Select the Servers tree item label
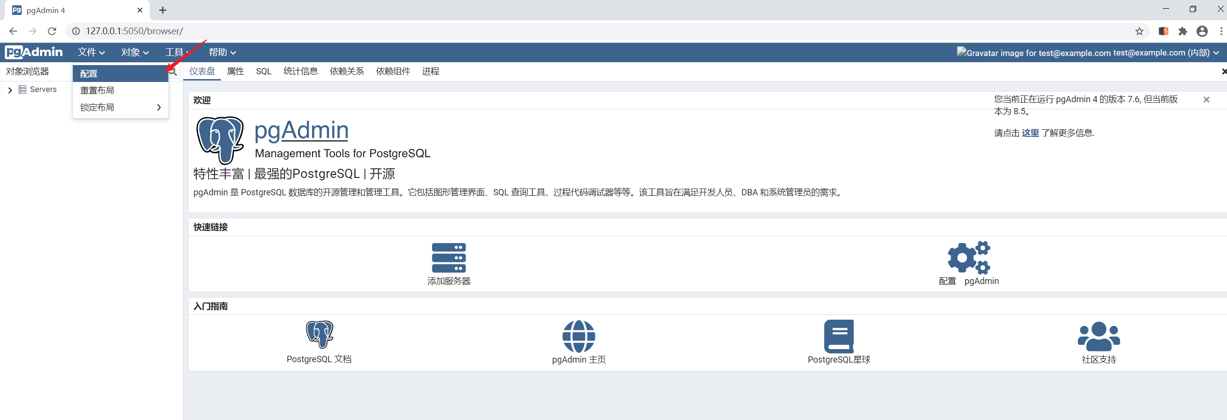 click(x=43, y=90)
